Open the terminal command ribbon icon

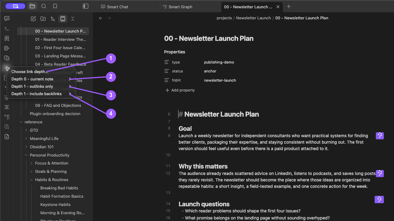[7, 29]
